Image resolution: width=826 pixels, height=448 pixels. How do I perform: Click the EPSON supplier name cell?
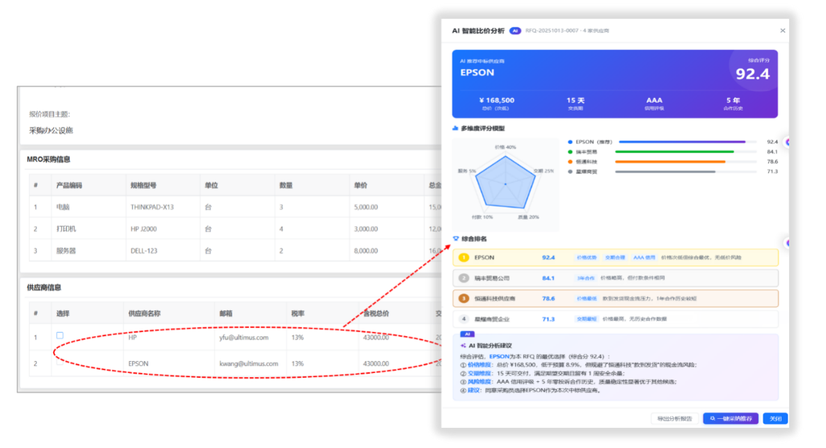pyautogui.click(x=138, y=364)
